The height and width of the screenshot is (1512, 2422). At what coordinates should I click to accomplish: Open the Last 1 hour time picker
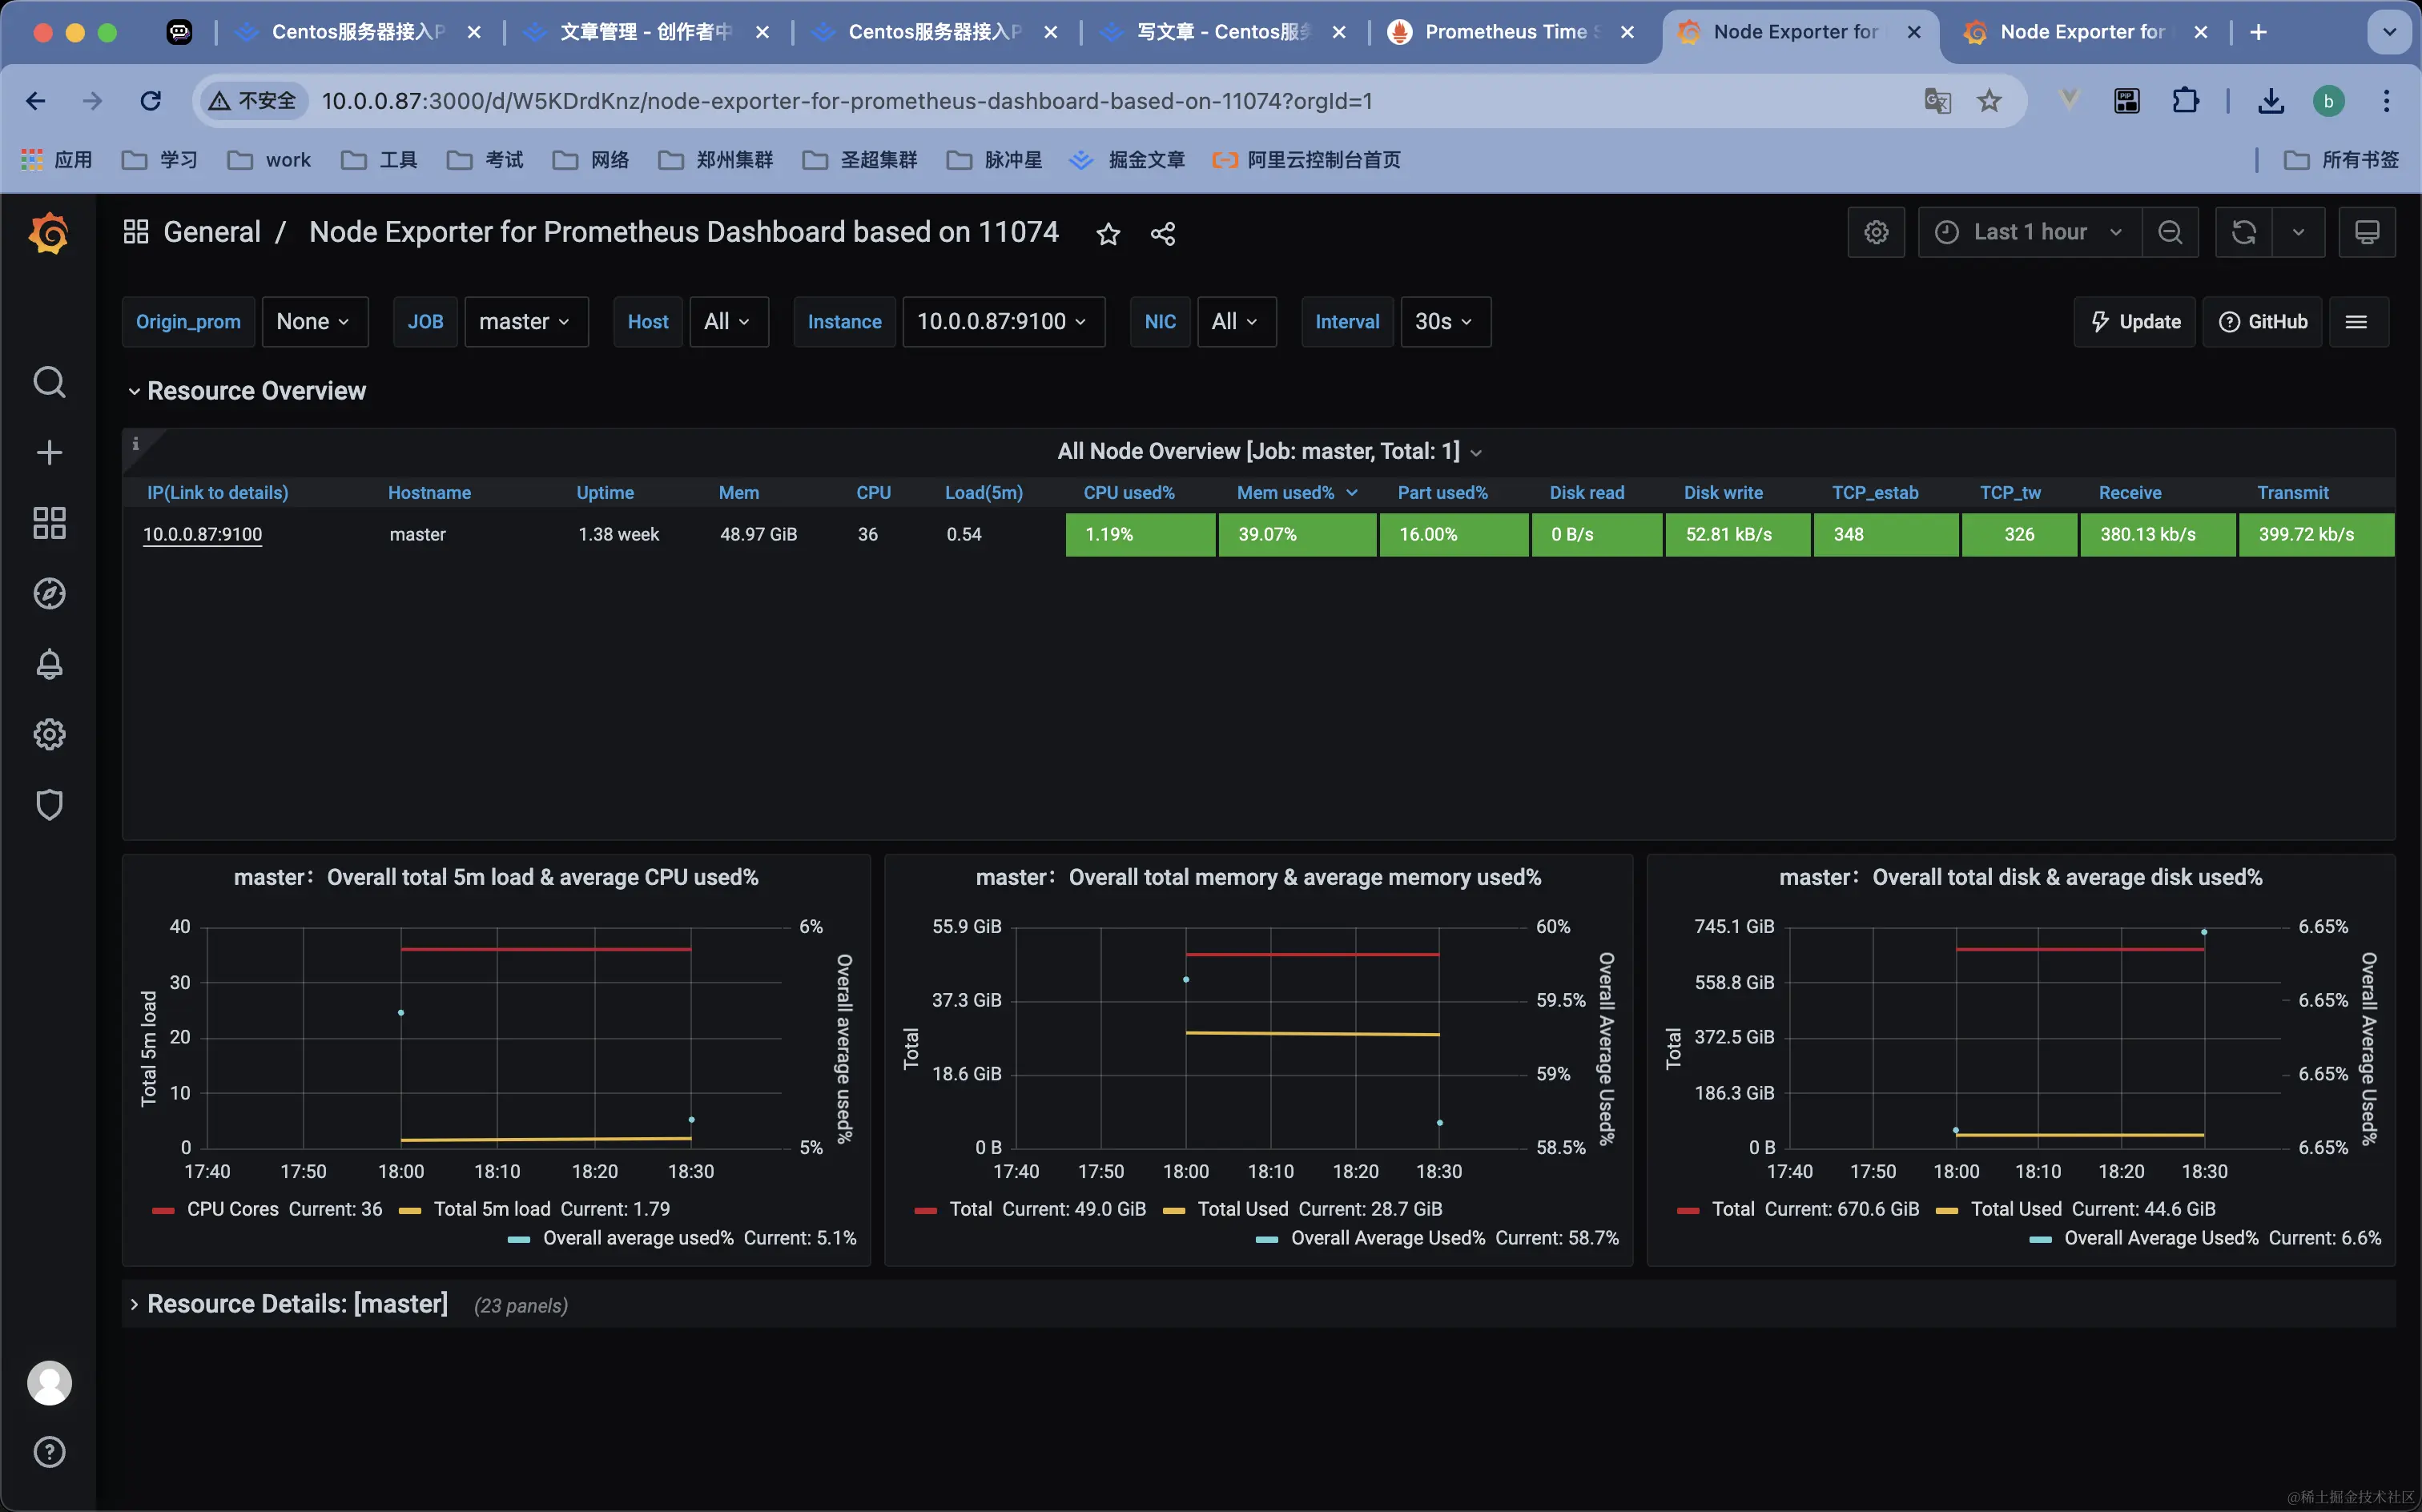click(x=2029, y=232)
